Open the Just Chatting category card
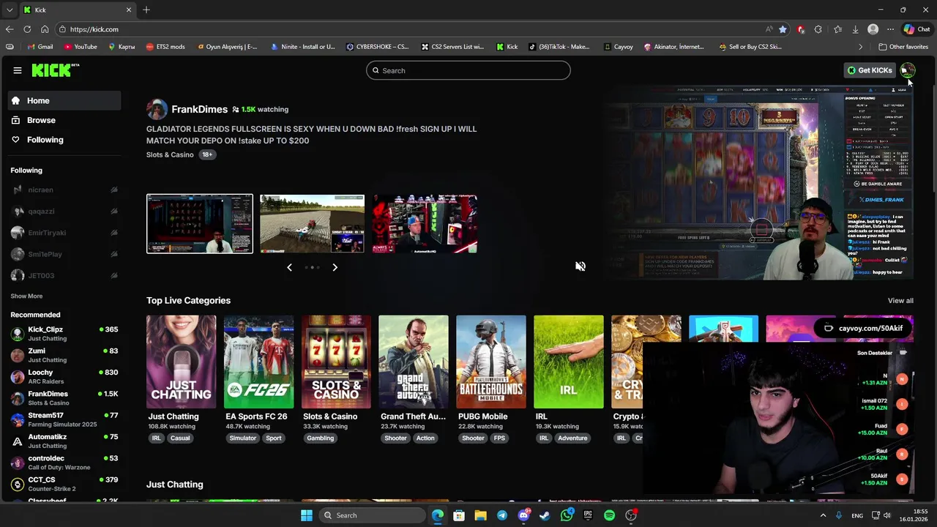This screenshot has height=527, width=937. [181, 362]
